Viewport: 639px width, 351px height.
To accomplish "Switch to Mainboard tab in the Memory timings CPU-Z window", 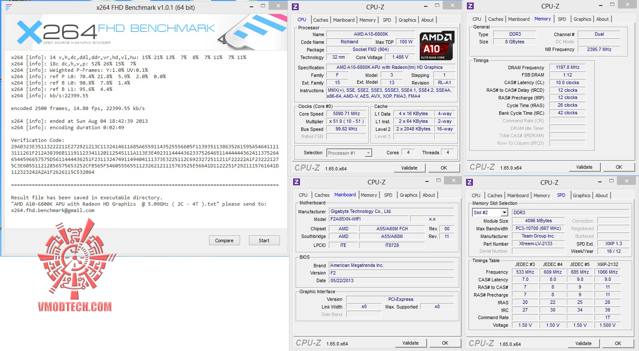I will tap(519, 19).
